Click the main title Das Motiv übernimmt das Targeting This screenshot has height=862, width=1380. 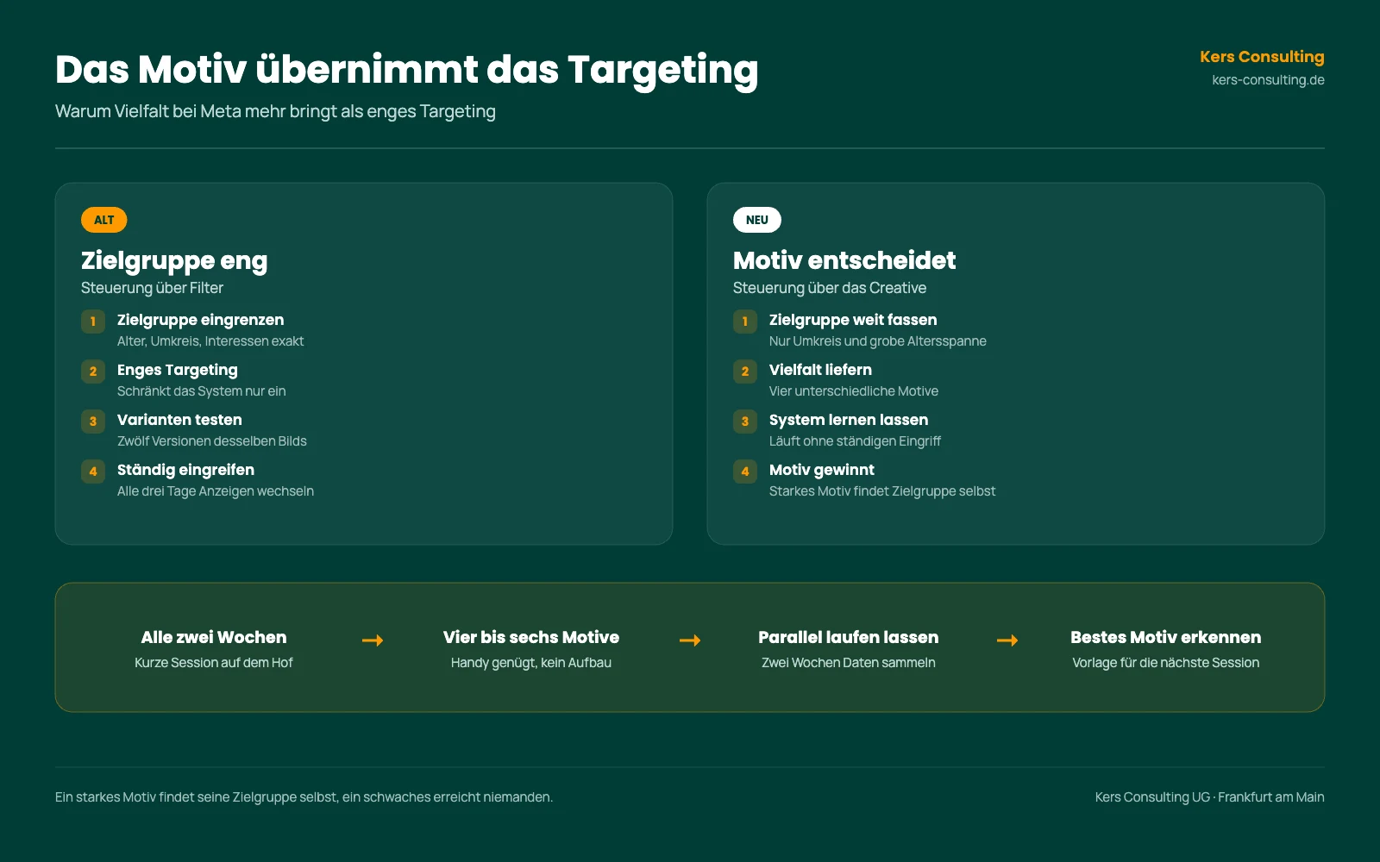click(x=406, y=70)
